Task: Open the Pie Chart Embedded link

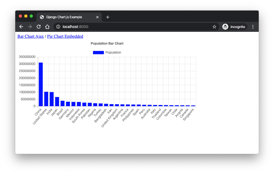Action: pyautogui.click(x=65, y=36)
